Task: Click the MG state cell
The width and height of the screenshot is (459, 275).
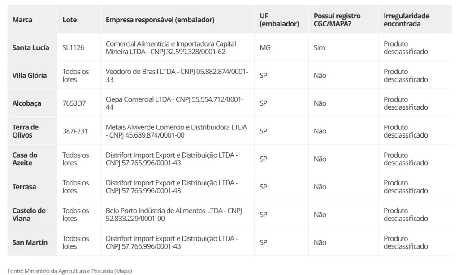Action: 265,47
